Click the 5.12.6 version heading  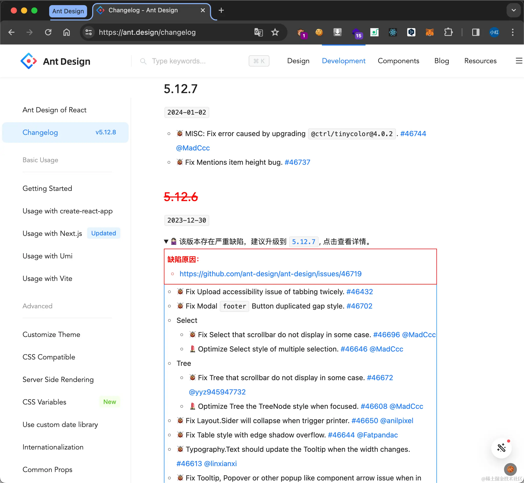click(181, 197)
